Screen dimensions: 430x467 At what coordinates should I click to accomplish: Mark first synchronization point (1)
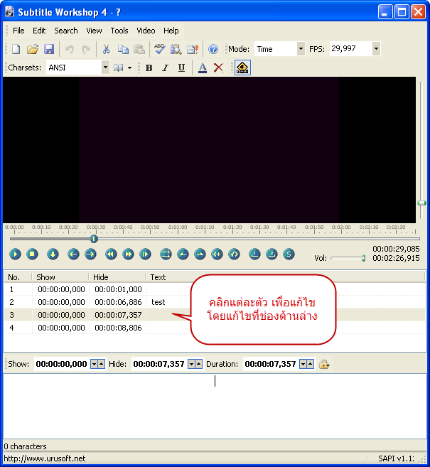(x=254, y=254)
